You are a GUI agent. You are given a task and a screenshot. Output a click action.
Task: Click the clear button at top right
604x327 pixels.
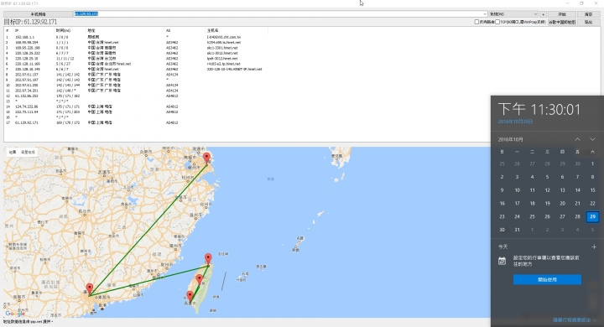pos(588,14)
